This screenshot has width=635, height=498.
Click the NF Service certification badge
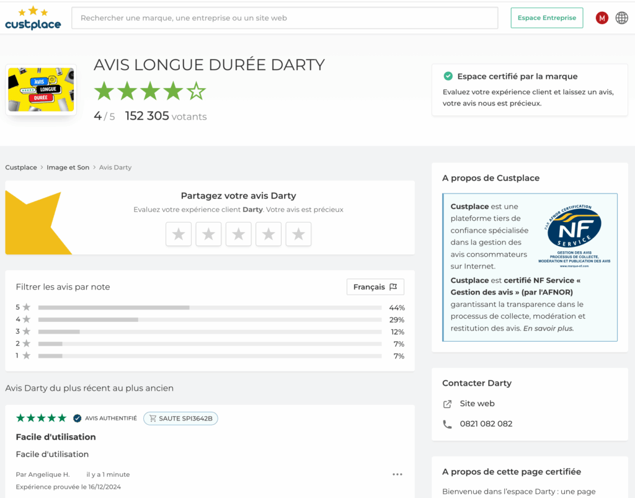(x=574, y=236)
